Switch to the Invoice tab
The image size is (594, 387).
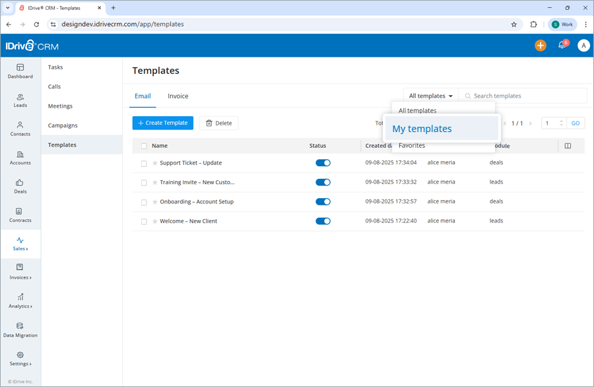point(178,96)
